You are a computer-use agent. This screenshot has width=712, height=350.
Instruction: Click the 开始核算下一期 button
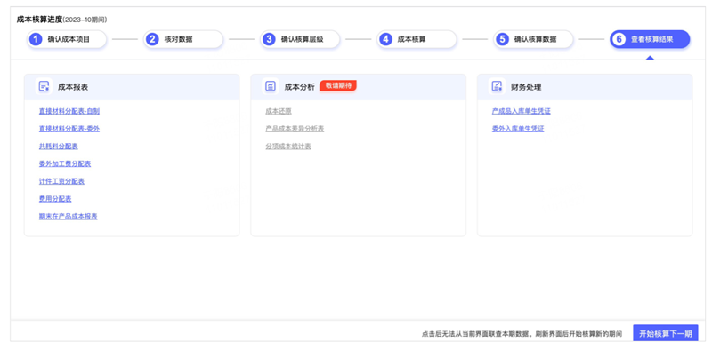tap(666, 334)
